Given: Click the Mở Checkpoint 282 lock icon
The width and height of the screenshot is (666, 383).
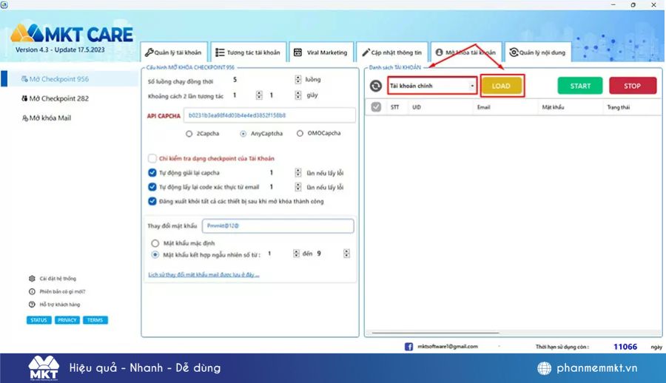Looking at the screenshot, I should (24, 98).
